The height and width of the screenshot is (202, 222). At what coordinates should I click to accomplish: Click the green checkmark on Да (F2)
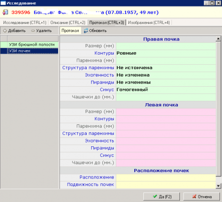(x=155, y=196)
